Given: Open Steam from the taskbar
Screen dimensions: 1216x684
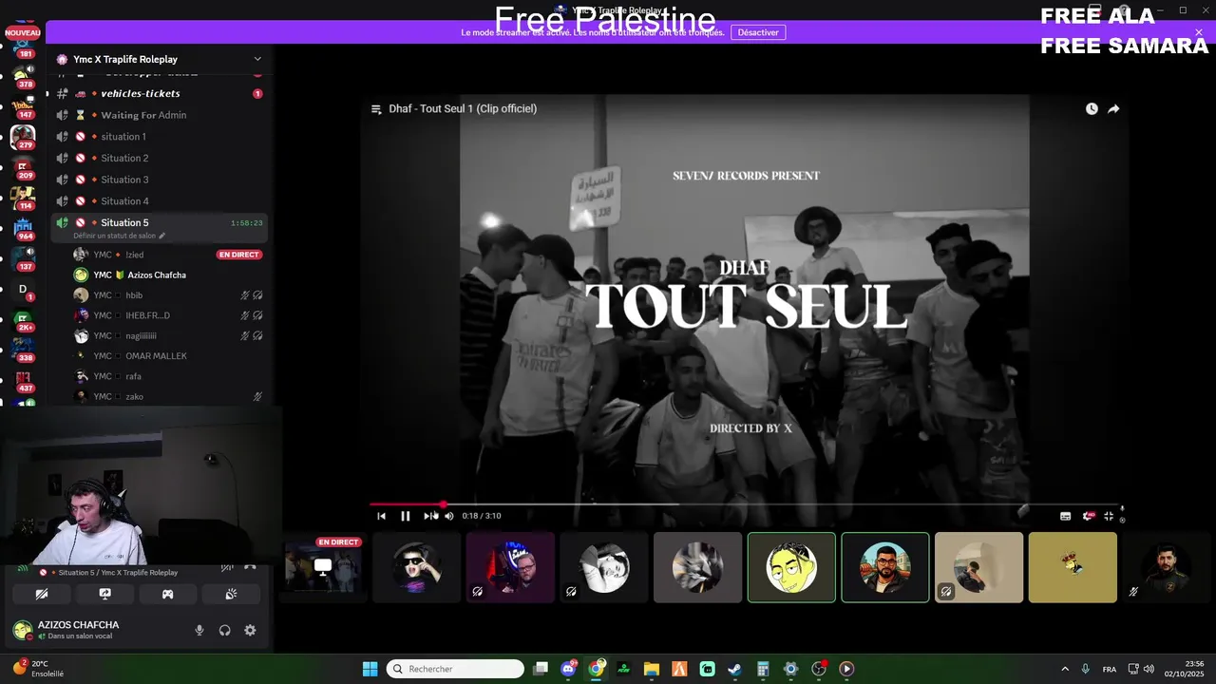Looking at the screenshot, I should click(x=735, y=669).
